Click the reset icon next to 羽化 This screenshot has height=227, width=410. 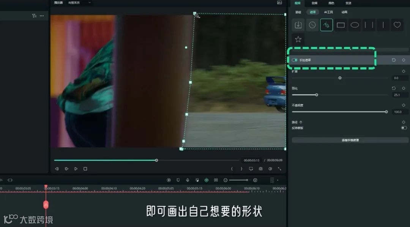tap(394, 88)
